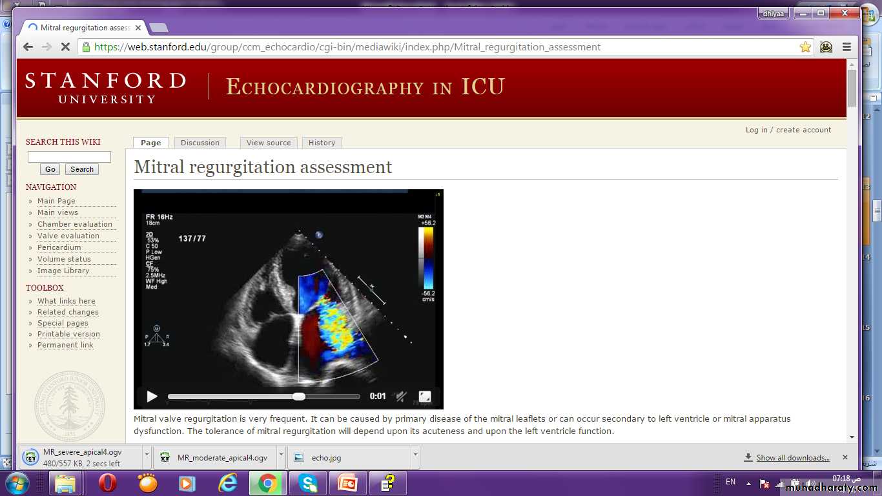The width and height of the screenshot is (882, 496).
Task: Open the Windows Start menu
Action: [x=16, y=483]
